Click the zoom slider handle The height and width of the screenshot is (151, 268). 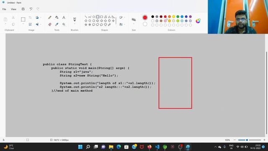tap(247, 140)
